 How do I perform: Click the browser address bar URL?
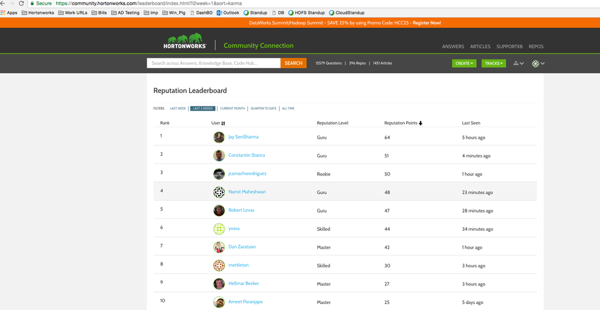pyautogui.click(x=149, y=3)
